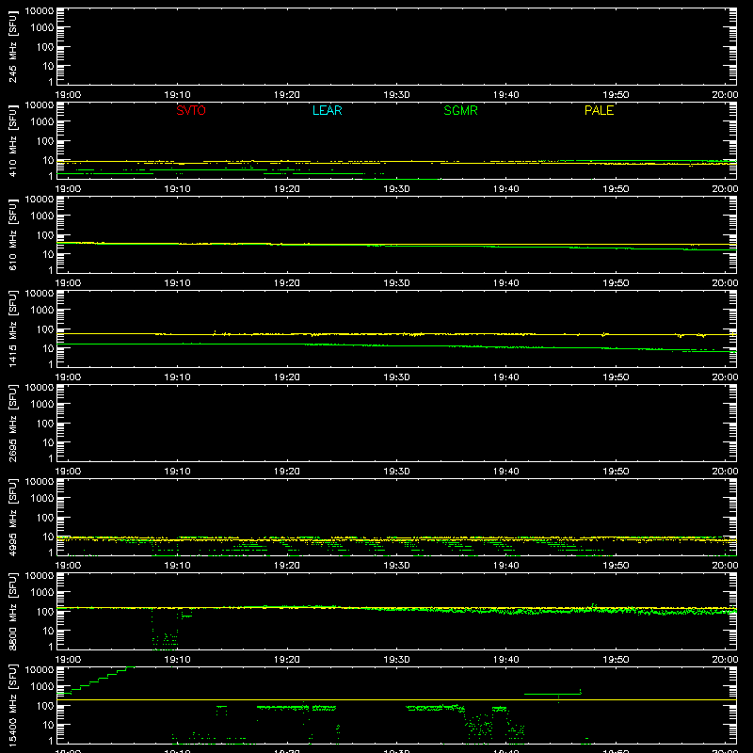Select the 245 MHz [SFU] axis title
The image size is (753, 753).
pos(12,46)
